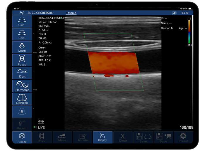Viewport: 205px width, 151px height.
Task: Tap the Play cine button
Action: pos(42,137)
